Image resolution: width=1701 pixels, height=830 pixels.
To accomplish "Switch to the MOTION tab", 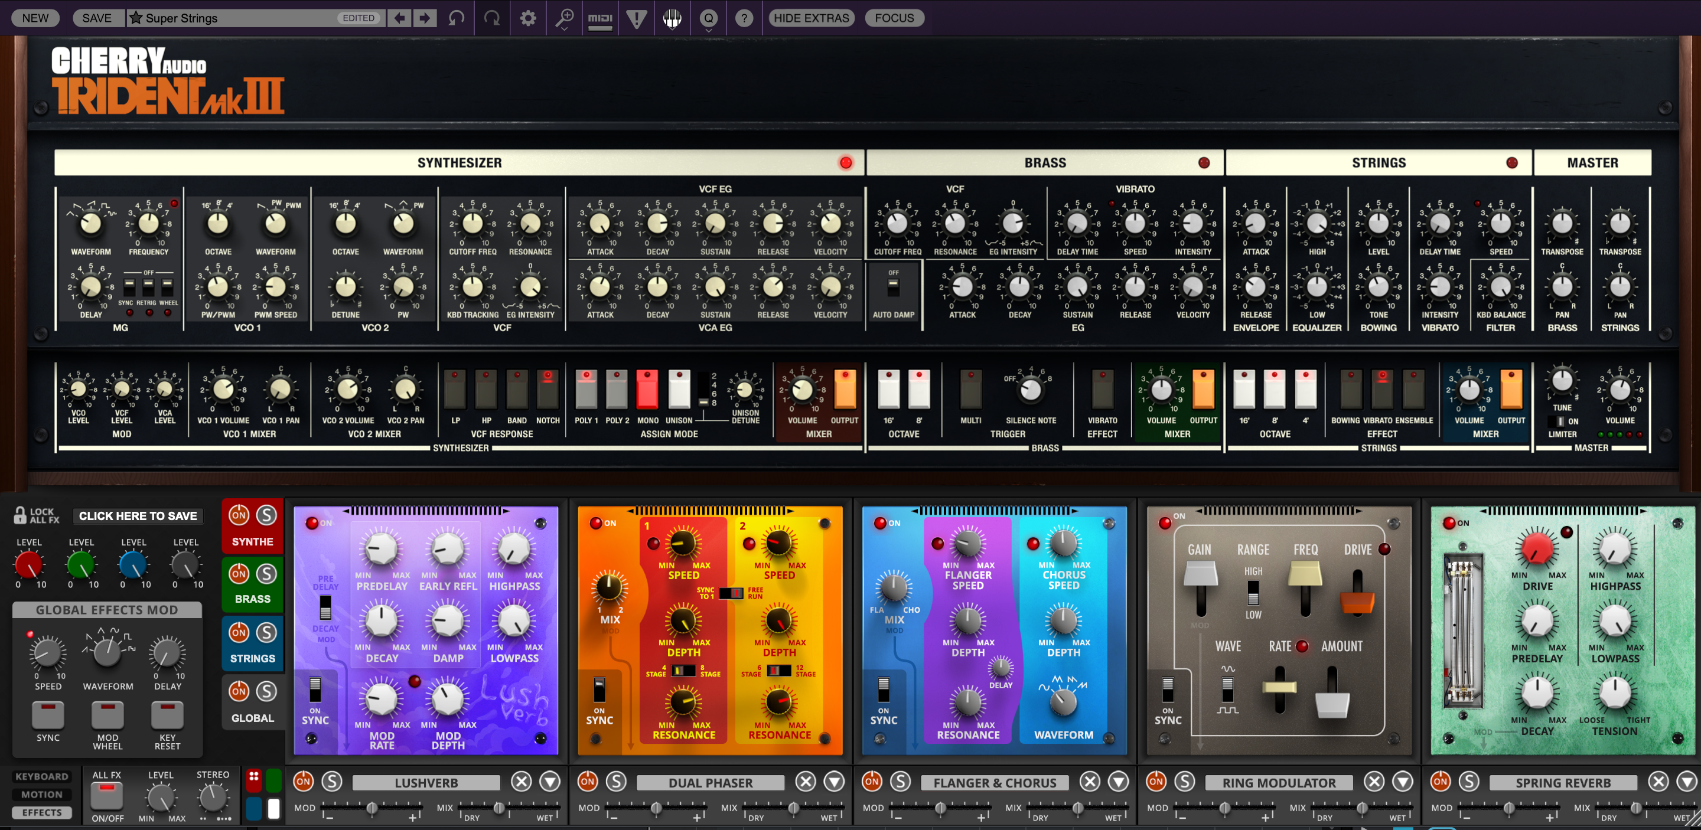I will click(x=41, y=795).
